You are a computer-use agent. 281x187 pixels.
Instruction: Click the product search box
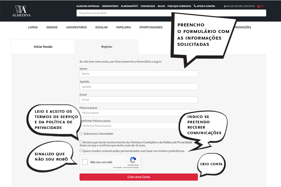tap(171, 13)
